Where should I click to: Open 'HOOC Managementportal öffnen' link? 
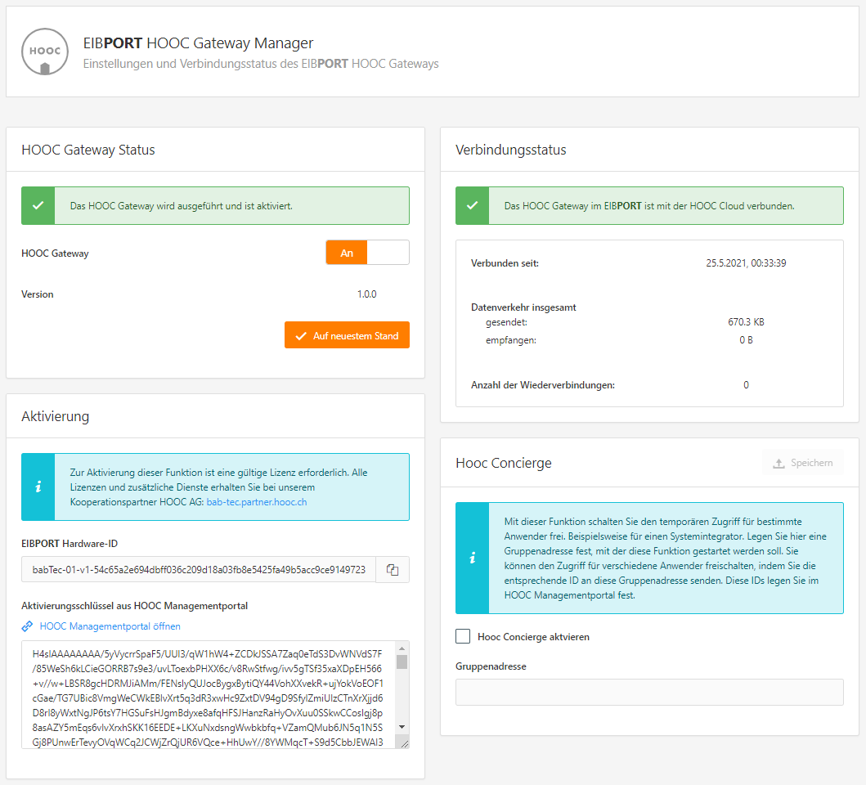(x=110, y=626)
